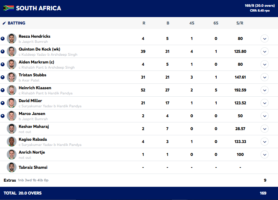The height and width of the screenshot is (200, 278).
Task: Open Tabraiz Shamsi player name
Action: 33,167
